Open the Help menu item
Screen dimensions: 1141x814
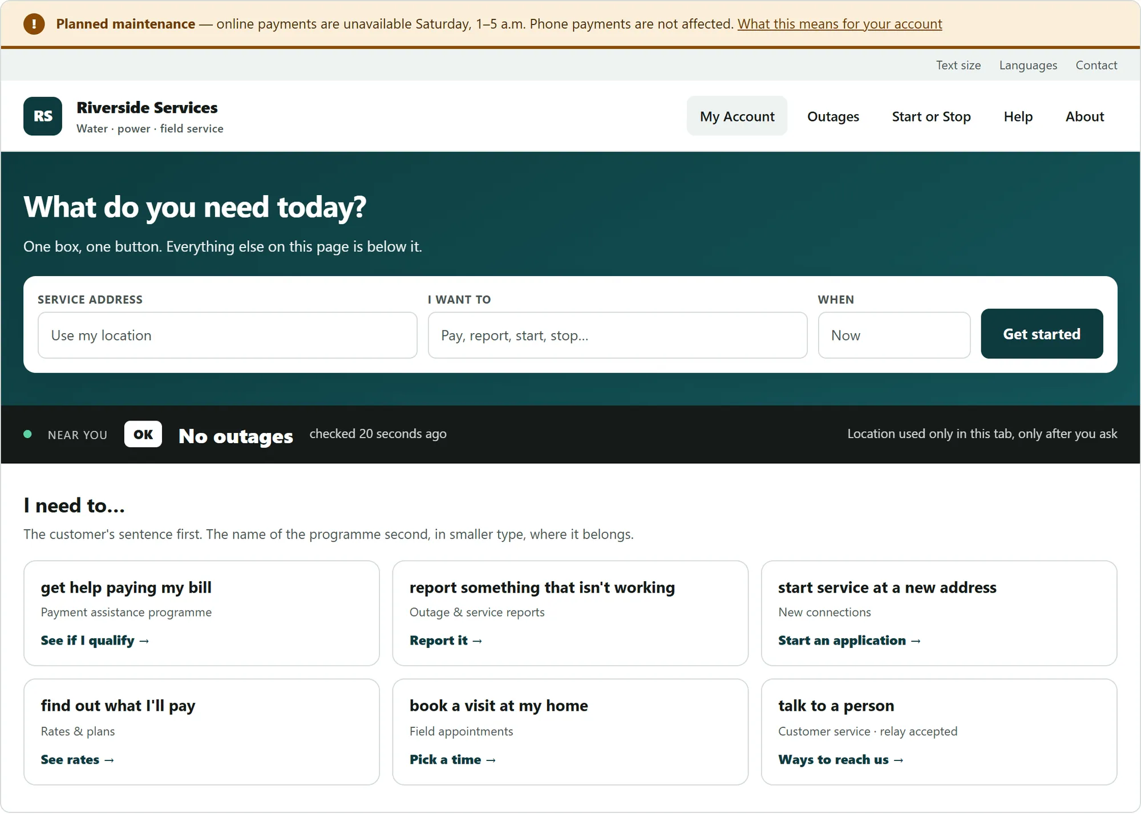[1018, 116]
